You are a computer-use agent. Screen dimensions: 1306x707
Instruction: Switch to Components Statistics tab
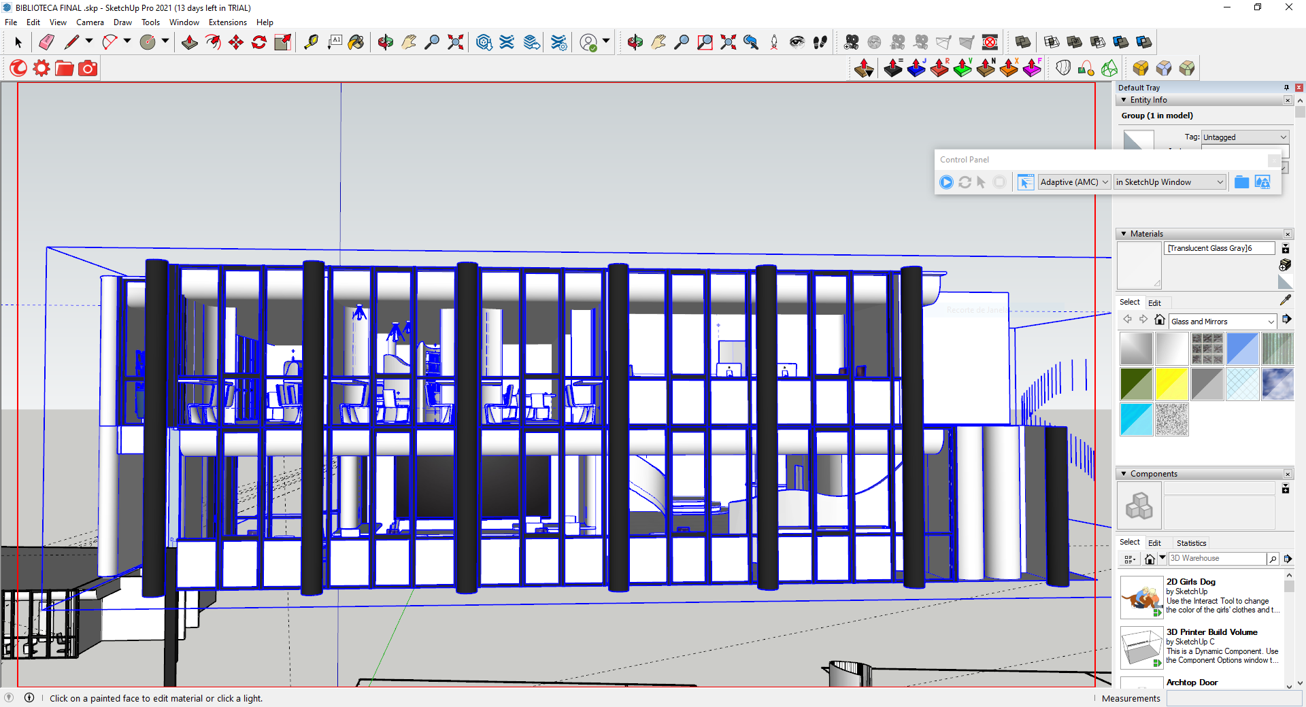[1191, 543]
